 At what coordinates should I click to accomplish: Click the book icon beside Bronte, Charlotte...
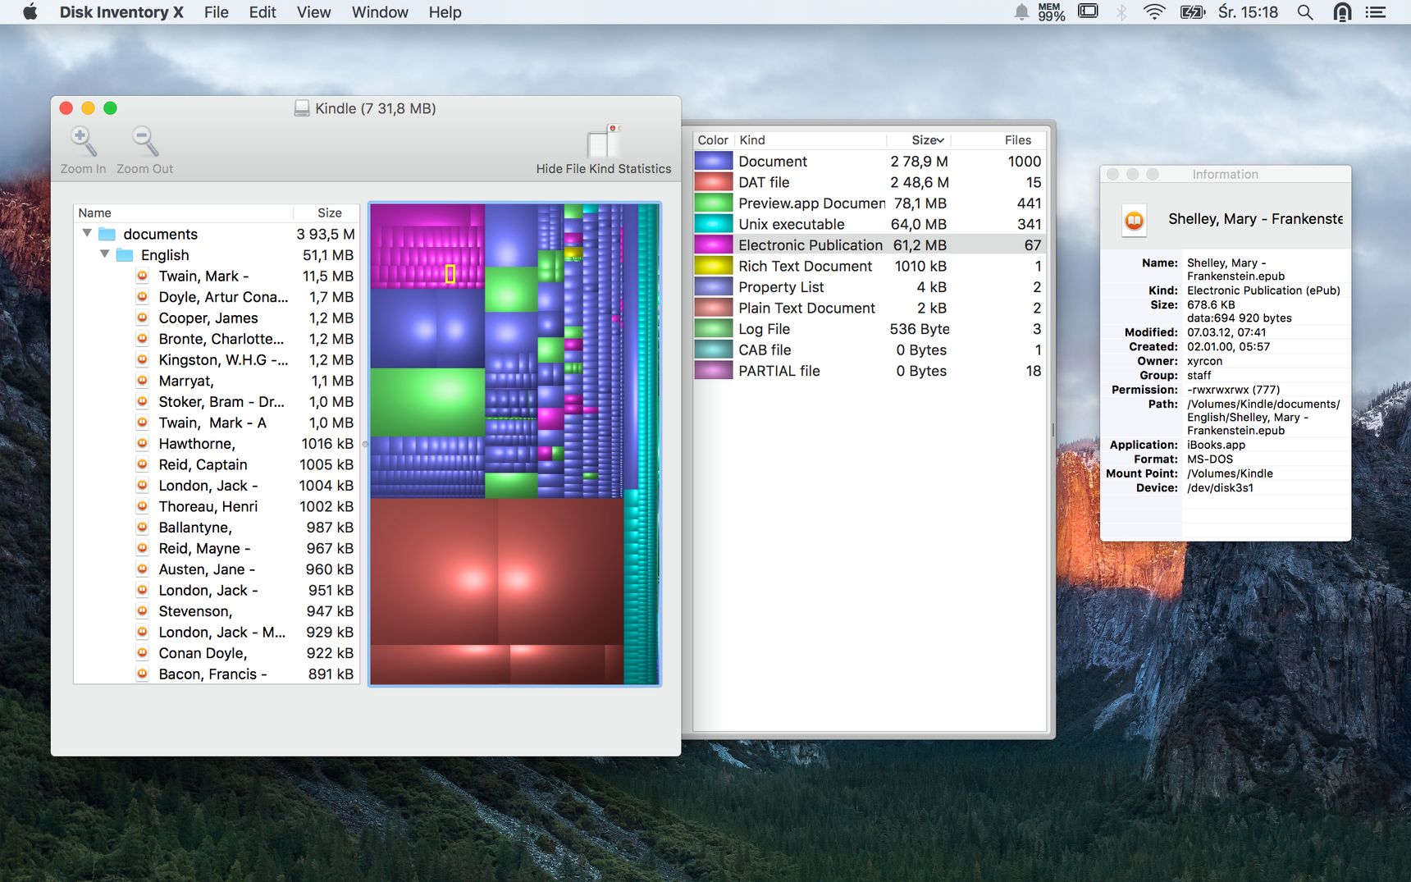tap(142, 339)
